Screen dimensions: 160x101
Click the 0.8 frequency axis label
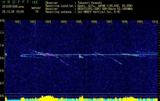click(x=2, y=71)
